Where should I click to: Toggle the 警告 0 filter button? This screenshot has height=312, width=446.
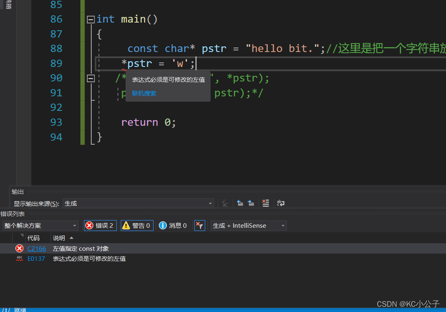point(137,225)
